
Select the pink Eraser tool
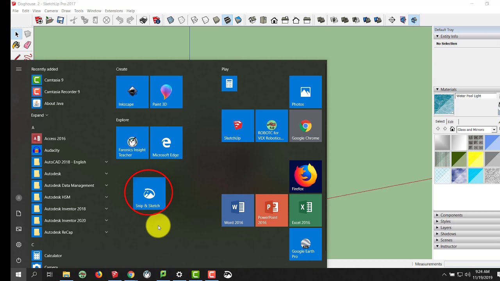click(x=27, y=45)
